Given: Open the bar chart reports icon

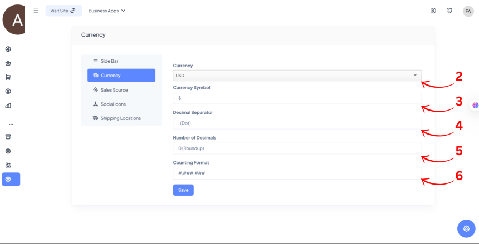Looking at the screenshot, I should (x=8, y=106).
